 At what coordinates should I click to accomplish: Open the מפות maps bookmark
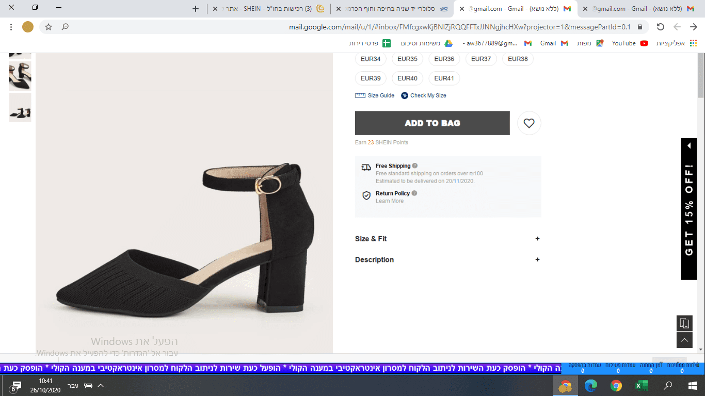tap(590, 43)
